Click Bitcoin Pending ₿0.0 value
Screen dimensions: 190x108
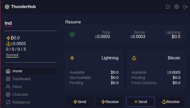point(177,78)
